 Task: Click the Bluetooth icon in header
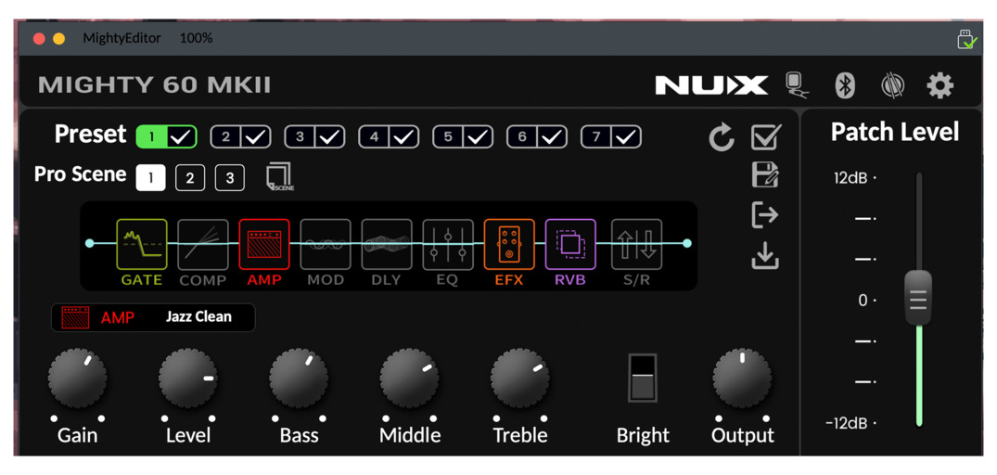(844, 85)
